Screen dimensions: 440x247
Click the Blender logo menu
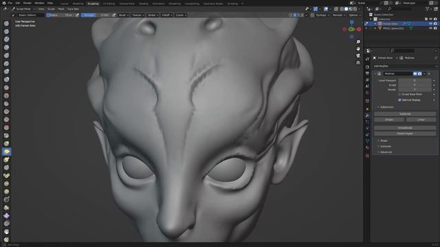pyautogui.click(x=4, y=3)
